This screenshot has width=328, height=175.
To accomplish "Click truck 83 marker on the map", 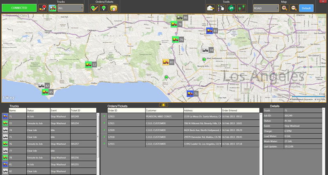I will (x=166, y=62).
